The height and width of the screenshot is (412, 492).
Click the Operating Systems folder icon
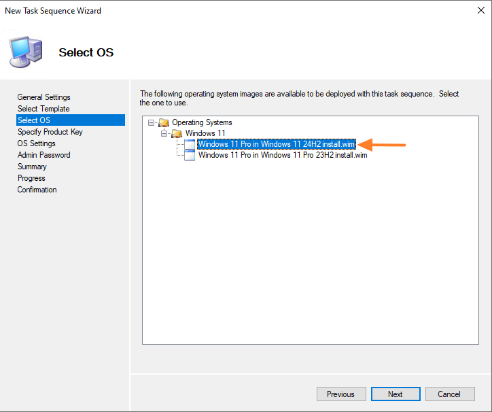(x=163, y=122)
